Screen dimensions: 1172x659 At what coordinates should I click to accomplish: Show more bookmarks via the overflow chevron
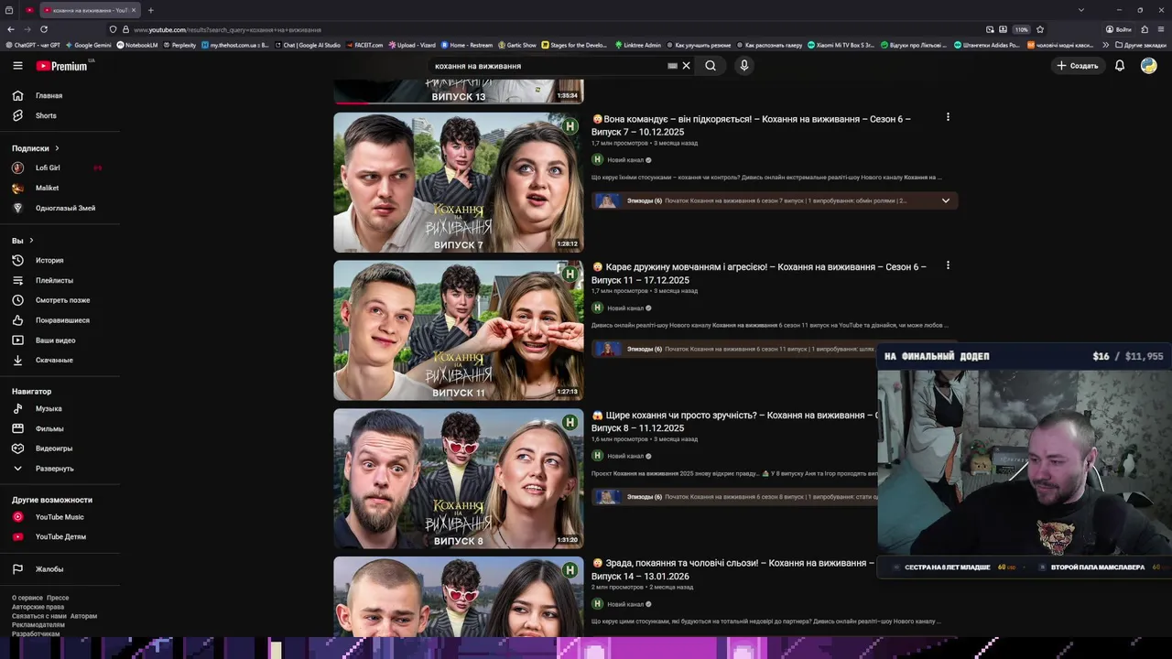(x=1105, y=45)
